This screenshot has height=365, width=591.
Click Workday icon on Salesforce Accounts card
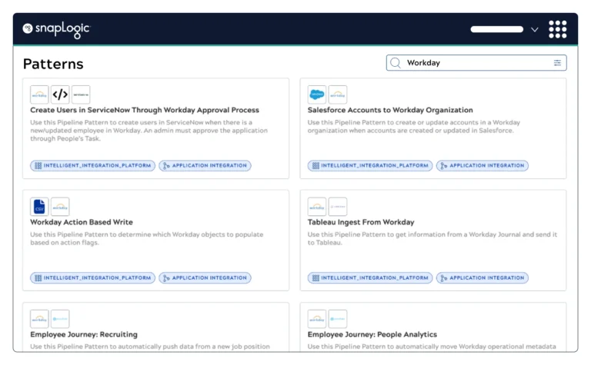point(338,95)
